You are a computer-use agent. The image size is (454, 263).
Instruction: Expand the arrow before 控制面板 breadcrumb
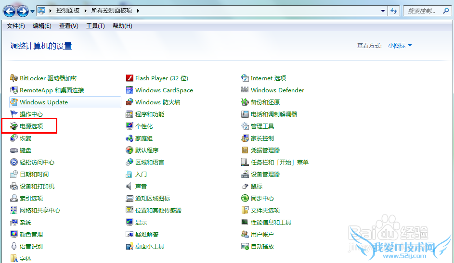coord(51,11)
